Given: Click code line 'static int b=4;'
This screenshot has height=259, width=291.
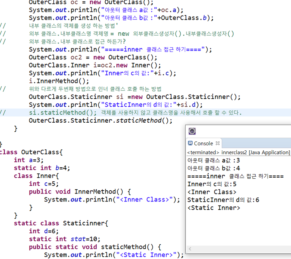Looking at the screenshot, I should (x=42, y=168).
